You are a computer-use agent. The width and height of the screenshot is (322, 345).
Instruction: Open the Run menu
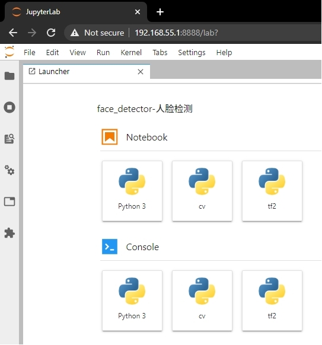(103, 53)
